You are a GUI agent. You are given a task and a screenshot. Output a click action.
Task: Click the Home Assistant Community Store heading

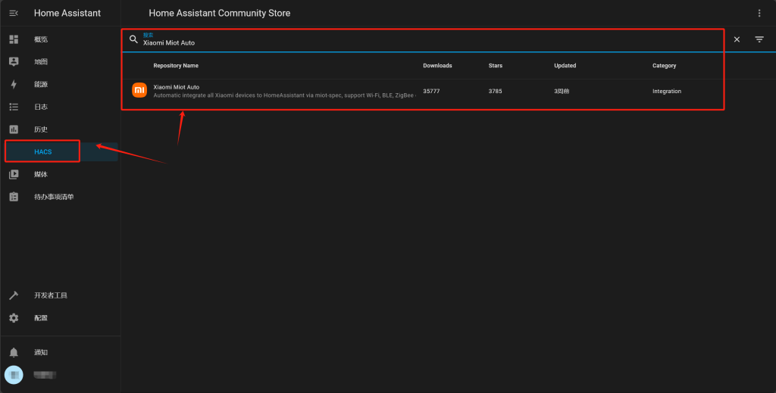point(220,14)
